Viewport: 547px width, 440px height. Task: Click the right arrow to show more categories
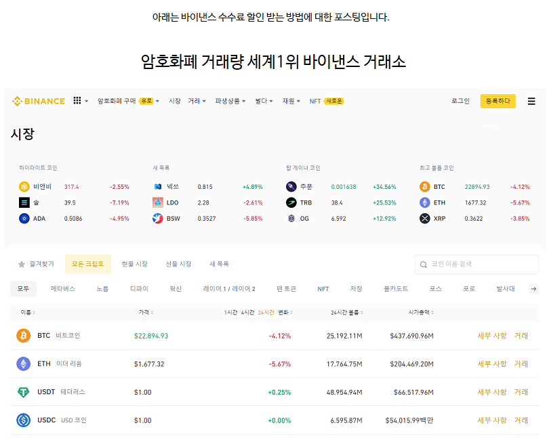(x=533, y=288)
